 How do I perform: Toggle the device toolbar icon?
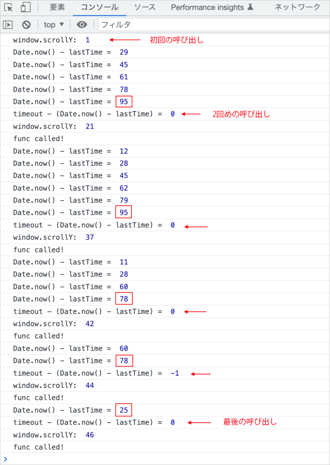pyautogui.click(x=26, y=7)
